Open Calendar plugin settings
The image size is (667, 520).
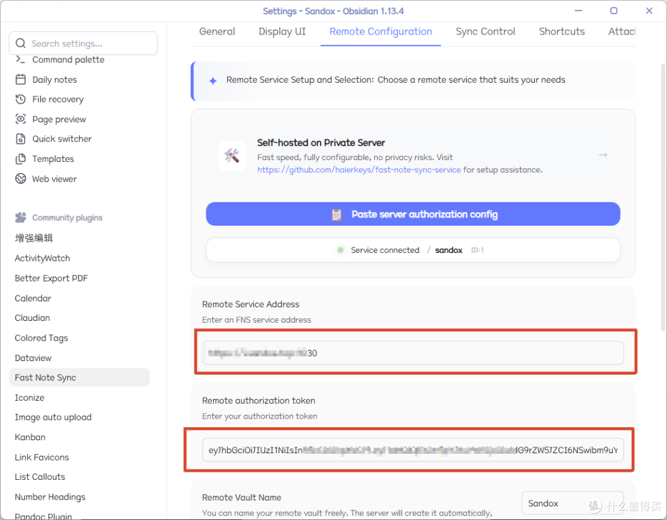pyautogui.click(x=33, y=298)
